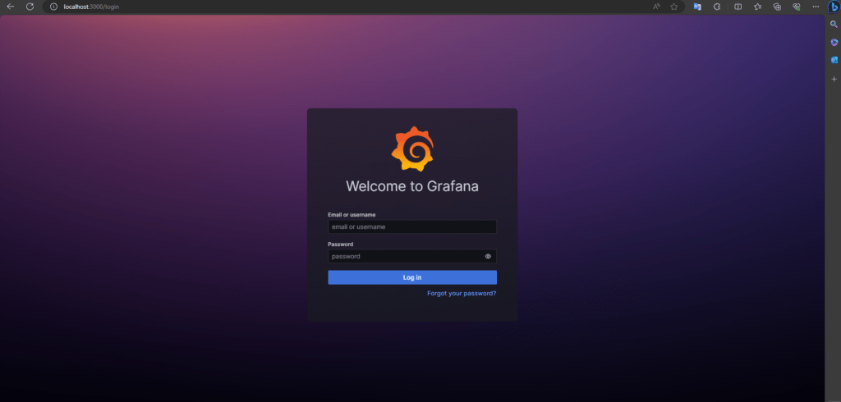841x402 pixels.
Task: Click the Welcome to Grafana heading
Action: click(x=412, y=186)
